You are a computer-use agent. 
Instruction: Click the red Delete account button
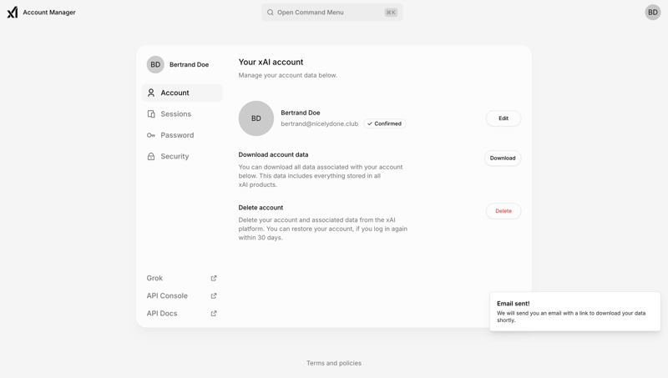click(504, 211)
